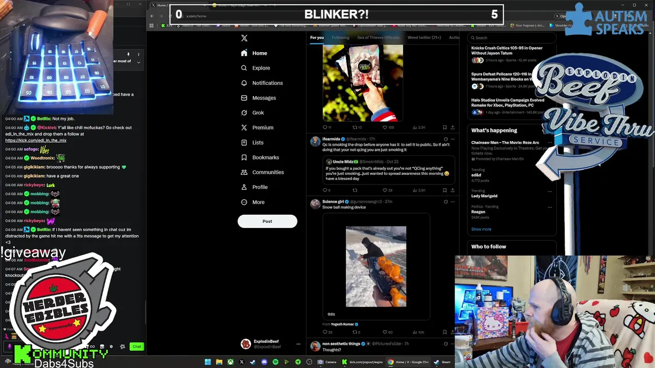Screen dimensions: 655x368
Task: Open the quoted Uncle Midz post
Action: [x=388, y=170]
